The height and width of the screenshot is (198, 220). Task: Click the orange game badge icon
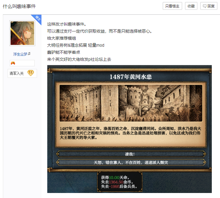[13, 63]
